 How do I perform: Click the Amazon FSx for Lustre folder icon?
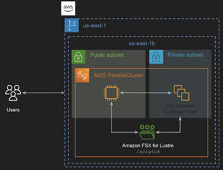[x=147, y=132]
